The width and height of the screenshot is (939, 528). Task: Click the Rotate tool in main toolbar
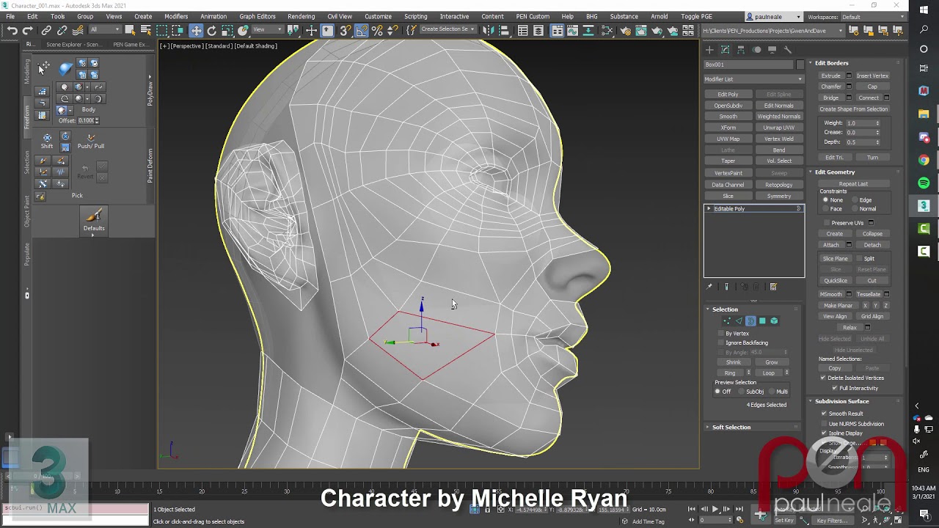pyautogui.click(x=212, y=30)
